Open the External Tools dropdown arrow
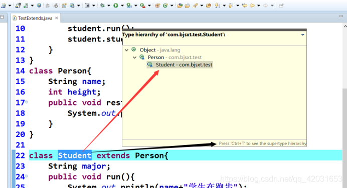The height and width of the screenshot is (188, 347). [x=149, y=5]
